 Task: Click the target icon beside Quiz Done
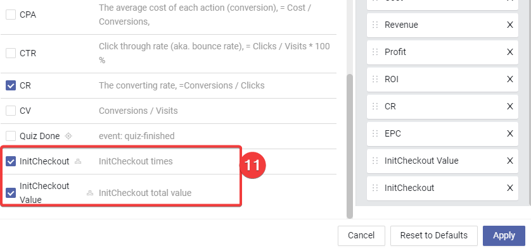click(68, 136)
